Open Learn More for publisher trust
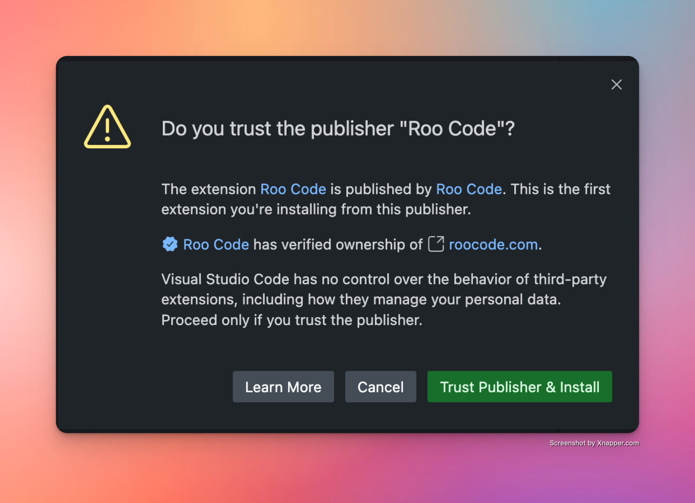 tap(283, 387)
